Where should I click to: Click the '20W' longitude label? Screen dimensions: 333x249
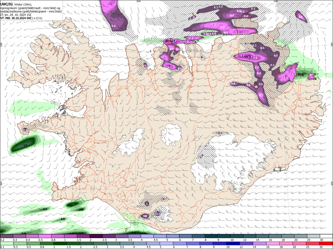point(138,1)
